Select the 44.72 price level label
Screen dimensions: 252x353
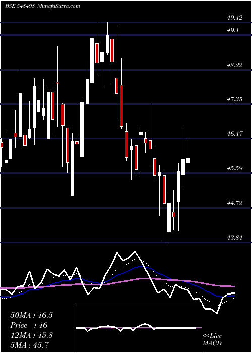(x=235, y=203)
